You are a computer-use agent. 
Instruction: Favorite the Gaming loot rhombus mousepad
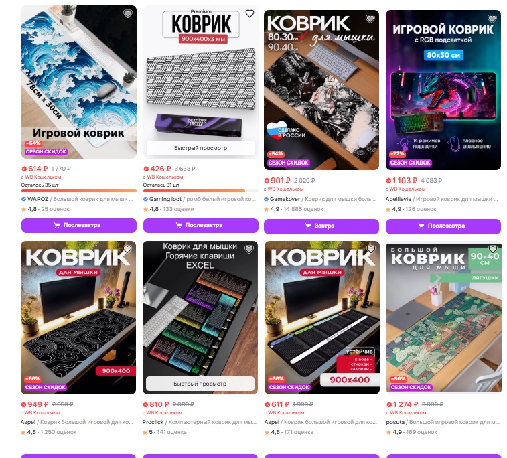click(x=250, y=13)
